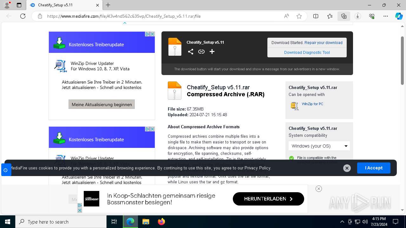Open split screen view
406x228 pixels.
pyautogui.click(x=316, y=16)
